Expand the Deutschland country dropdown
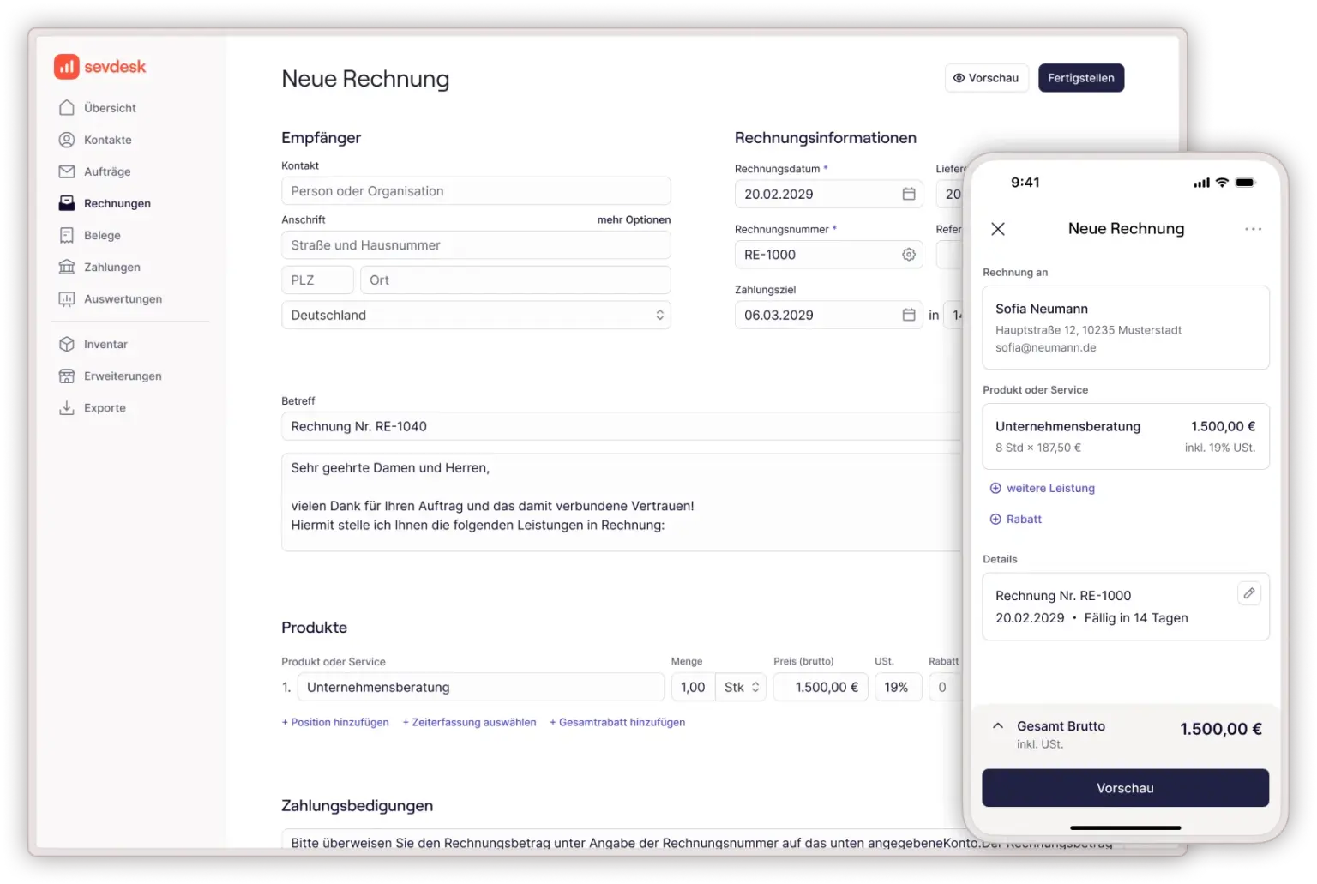 click(x=658, y=315)
